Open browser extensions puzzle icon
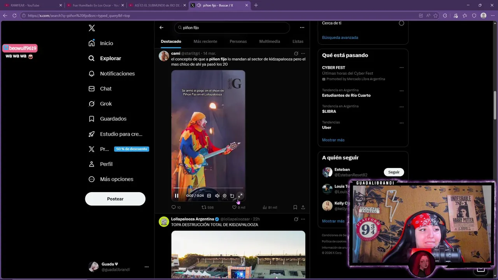This screenshot has height=280, width=498. click(445, 16)
